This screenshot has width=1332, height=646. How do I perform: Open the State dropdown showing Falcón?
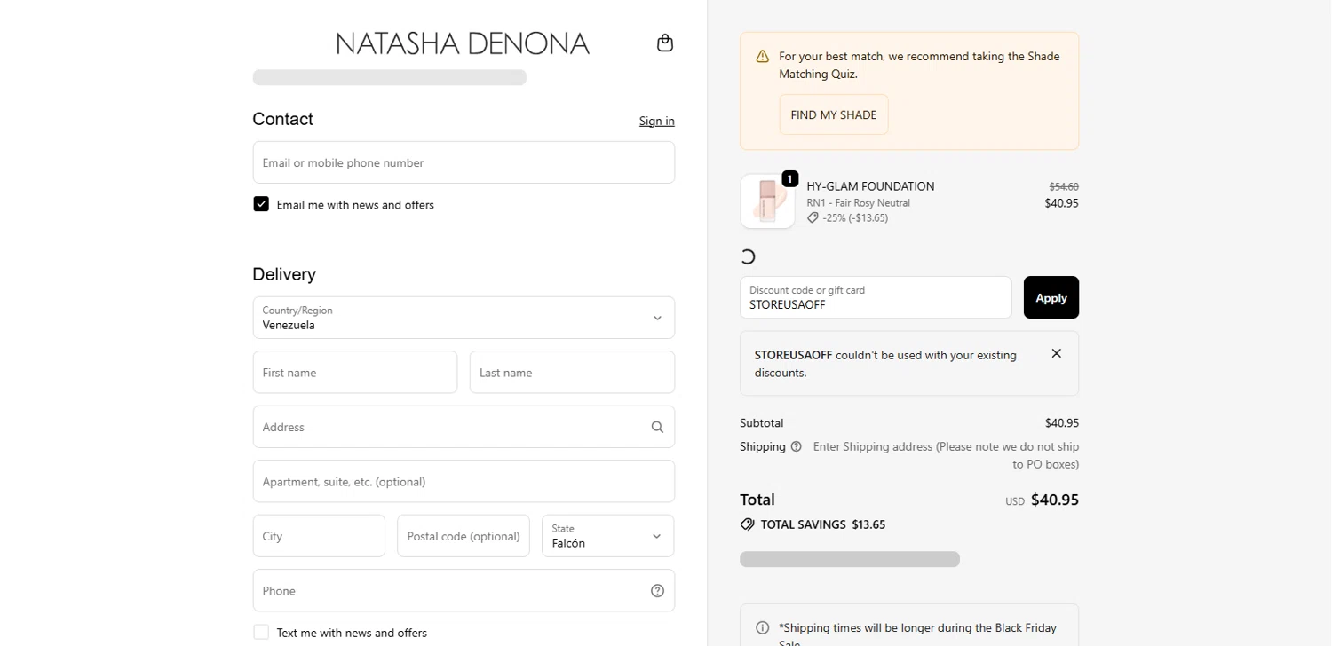607,536
